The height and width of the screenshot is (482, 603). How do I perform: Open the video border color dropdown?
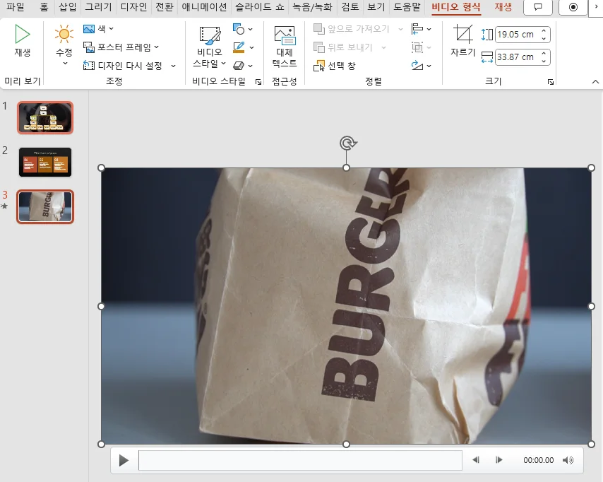tap(244, 47)
